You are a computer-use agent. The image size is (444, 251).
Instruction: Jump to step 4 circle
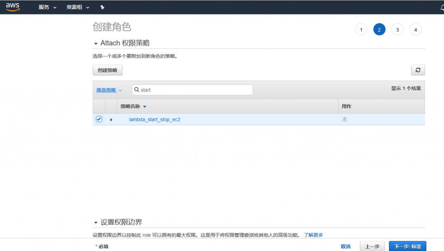point(415,29)
